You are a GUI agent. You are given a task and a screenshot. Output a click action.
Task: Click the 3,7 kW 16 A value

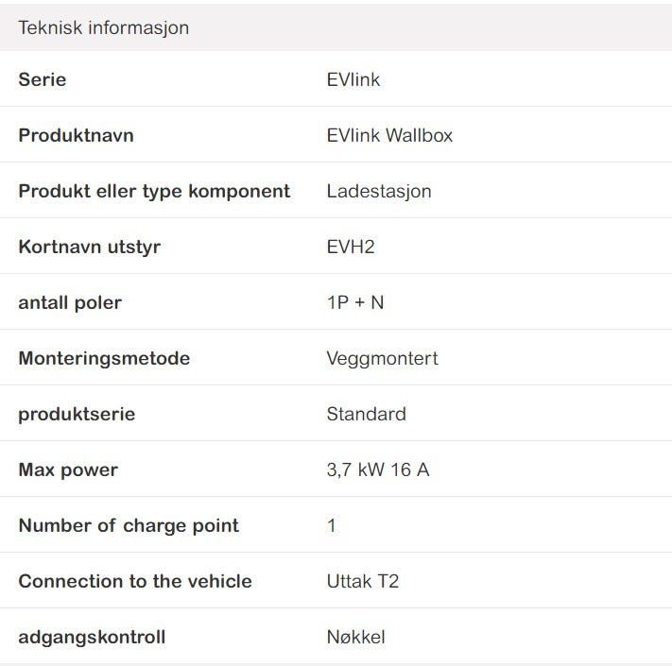pyautogui.click(x=377, y=470)
